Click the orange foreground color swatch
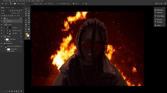Image resolution: width=167 pixels, height=93 pixels. click(27, 34)
